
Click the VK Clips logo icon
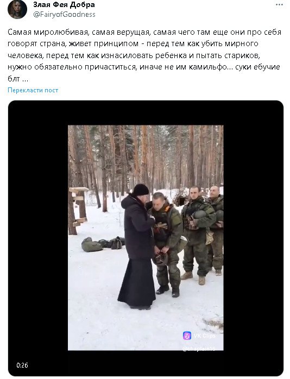187,336
